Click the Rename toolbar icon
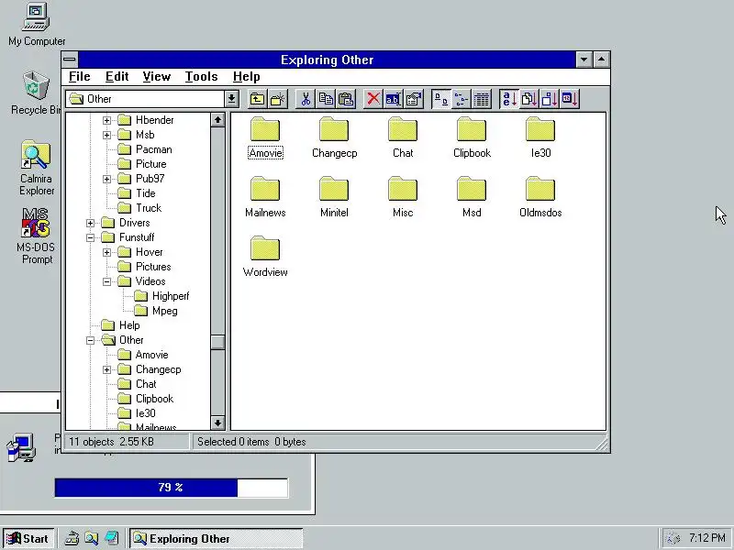The width and height of the screenshot is (734, 550). pyautogui.click(x=394, y=99)
